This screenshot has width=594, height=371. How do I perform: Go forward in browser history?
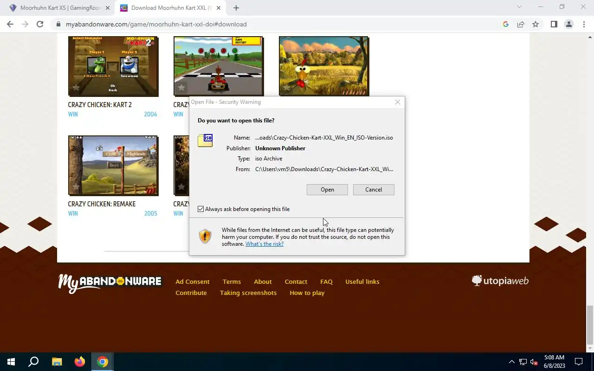(x=25, y=24)
